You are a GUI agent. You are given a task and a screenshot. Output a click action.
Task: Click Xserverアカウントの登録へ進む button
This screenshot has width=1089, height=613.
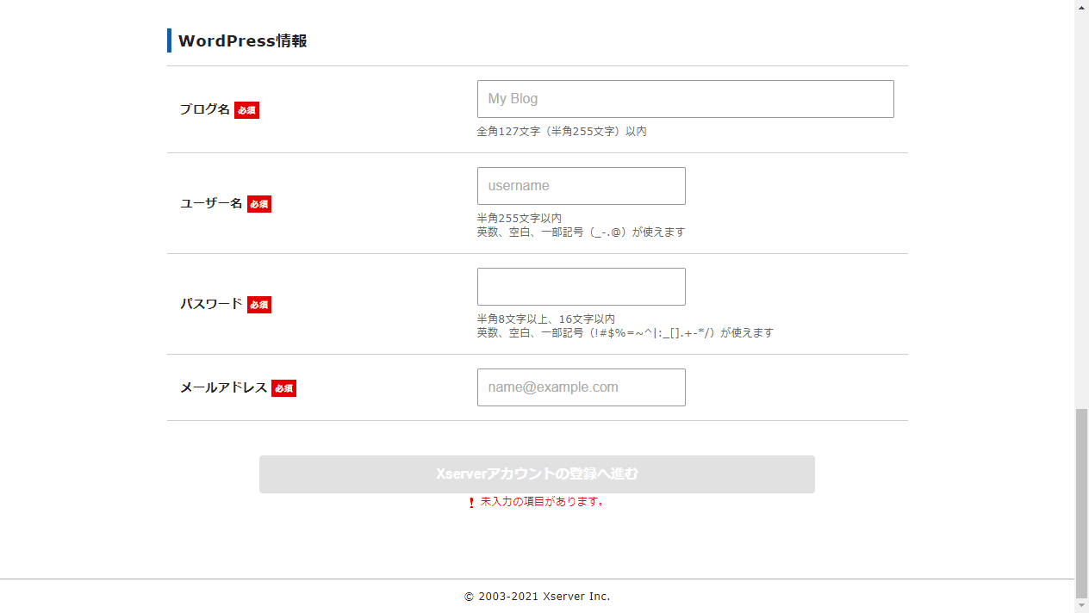(x=537, y=474)
